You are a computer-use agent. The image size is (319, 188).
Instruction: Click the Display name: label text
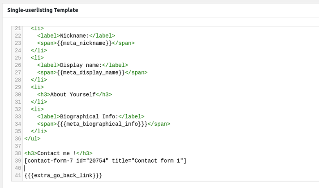pyautogui.click(x=81, y=65)
